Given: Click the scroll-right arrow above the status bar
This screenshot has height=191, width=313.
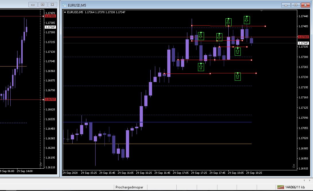Looking at the screenshot, I should coord(310,180).
